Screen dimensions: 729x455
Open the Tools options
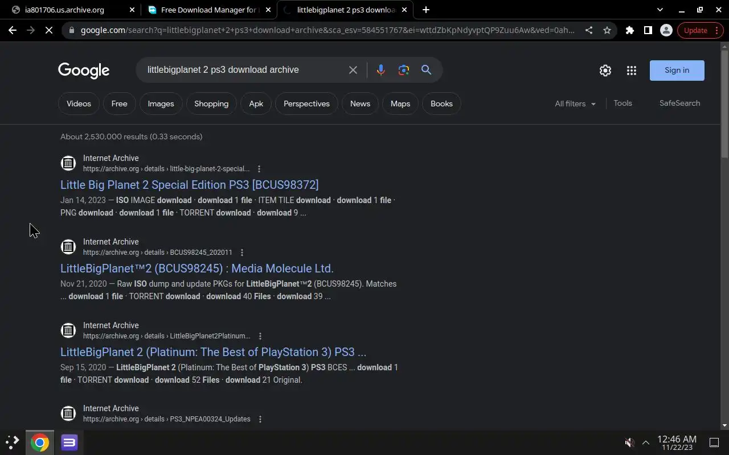click(x=622, y=103)
